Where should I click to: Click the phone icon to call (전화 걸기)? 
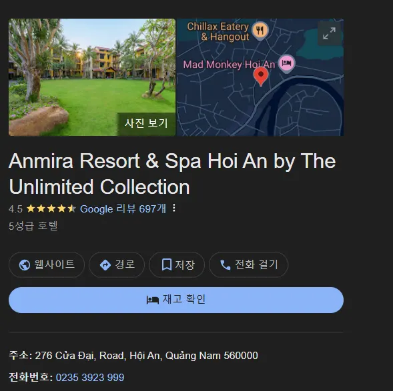coord(225,265)
